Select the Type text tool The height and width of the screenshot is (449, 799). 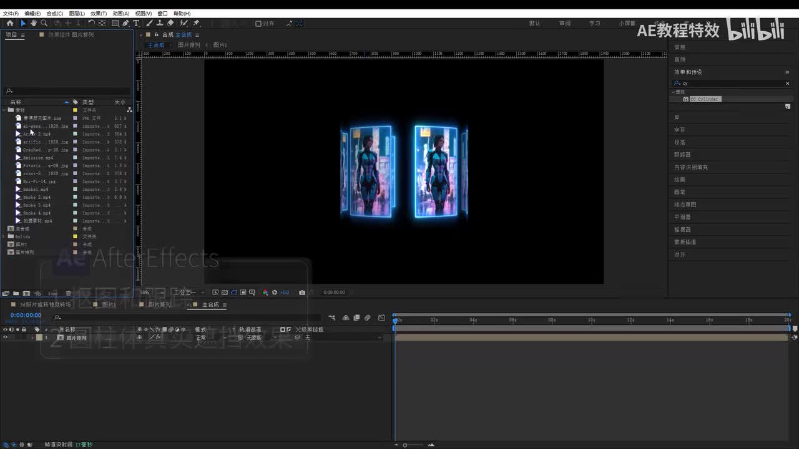click(136, 23)
